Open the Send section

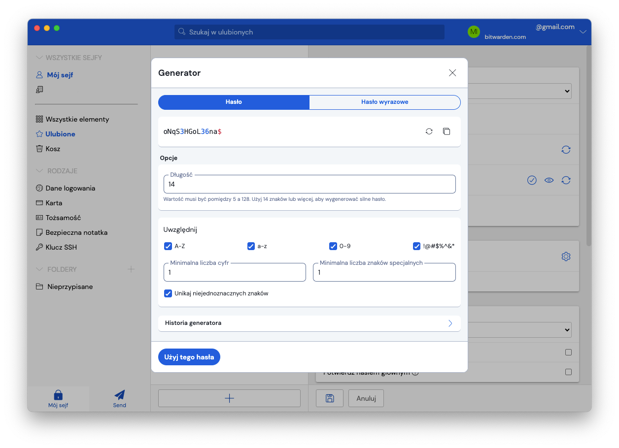pos(119,398)
